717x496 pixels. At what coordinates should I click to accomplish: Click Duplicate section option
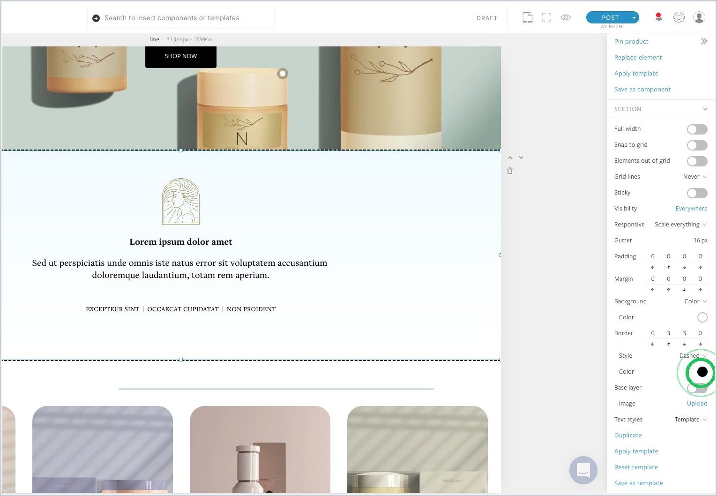(x=628, y=436)
